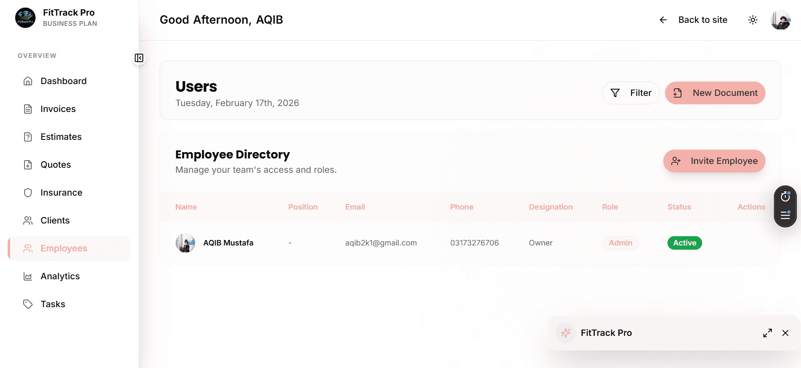Open Dashboard from sidebar
The image size is (801, 368).
click(x=69, y=81)
